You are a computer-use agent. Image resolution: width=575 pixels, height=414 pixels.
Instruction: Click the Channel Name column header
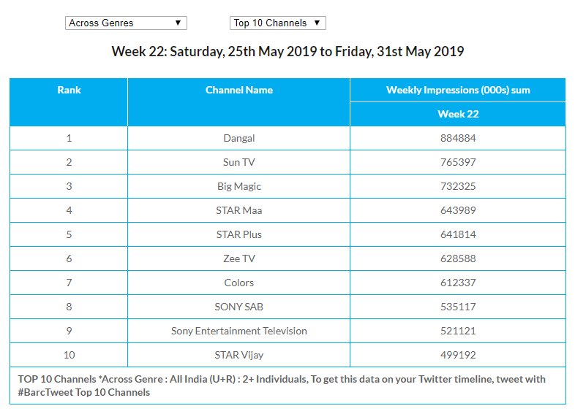[x=239, y=91]
